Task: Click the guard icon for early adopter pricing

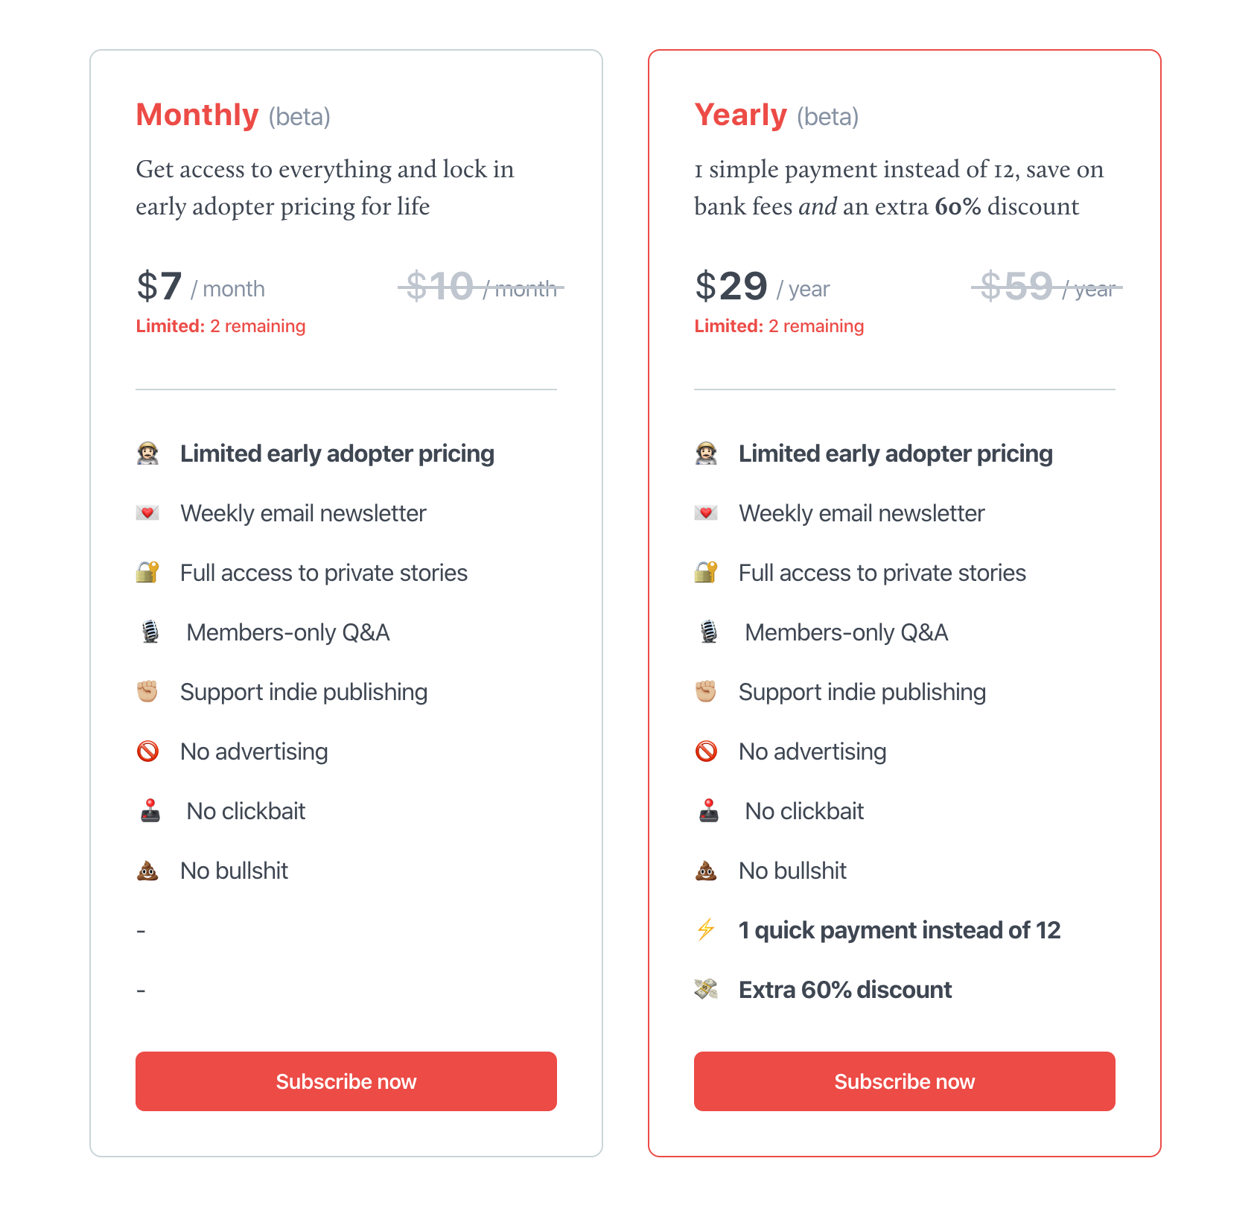Action: coord(148,451)
